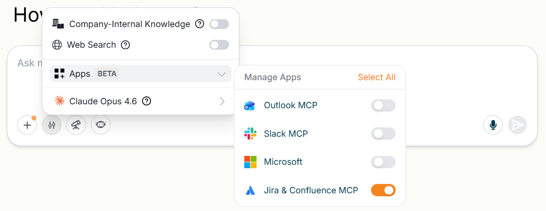Open the Apps BETA menu row

[141, 74]
